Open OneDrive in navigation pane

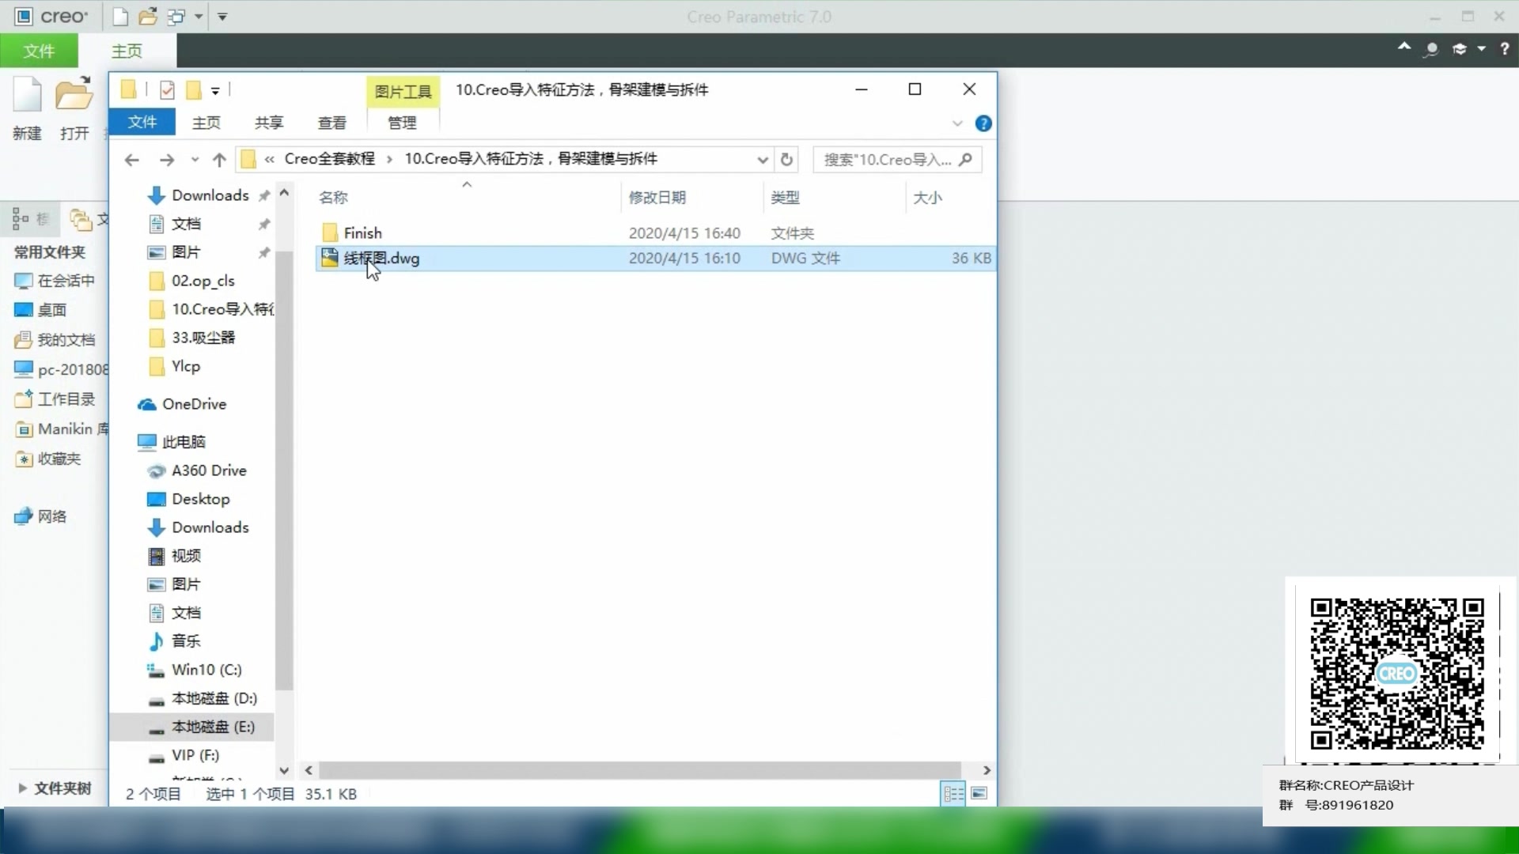click(194, 404)
